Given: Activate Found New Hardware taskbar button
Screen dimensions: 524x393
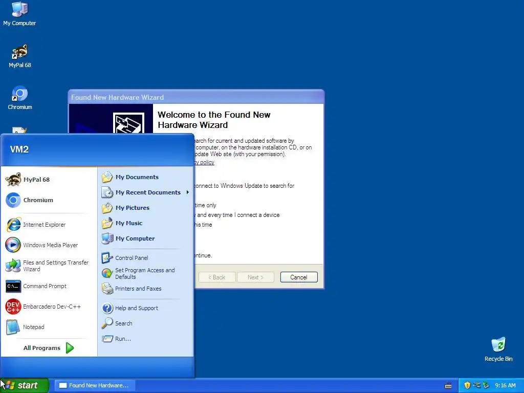Looking at the screenshot, I should click(x=94, y=385).
